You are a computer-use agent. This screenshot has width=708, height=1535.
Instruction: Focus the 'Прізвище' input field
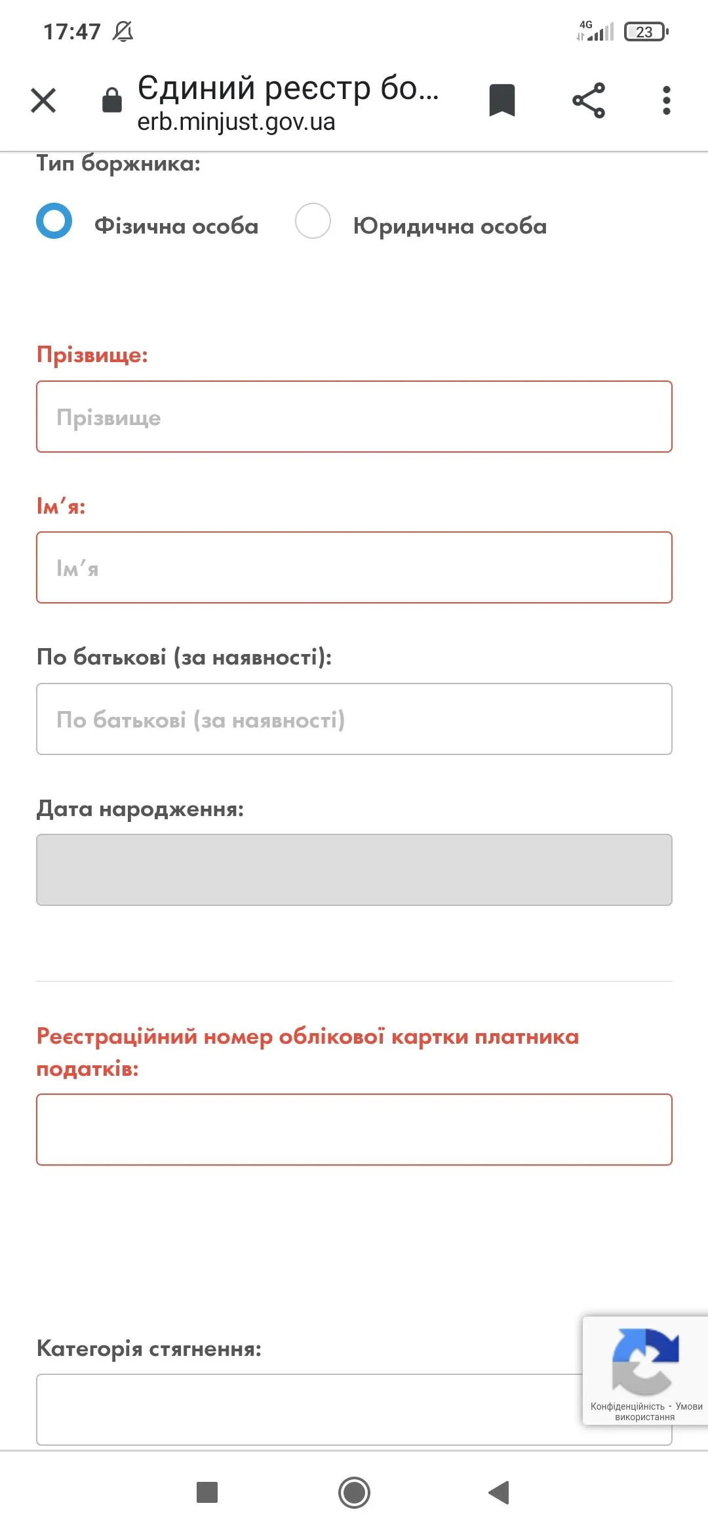click(x=354, y=417)
